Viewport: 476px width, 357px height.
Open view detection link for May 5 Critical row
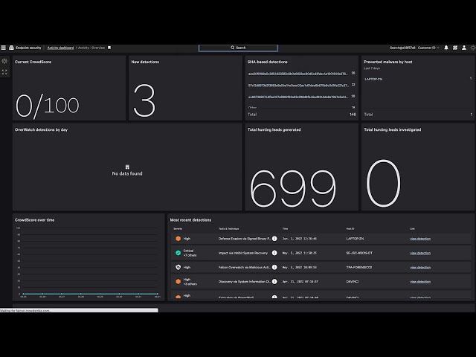(420, 253)
